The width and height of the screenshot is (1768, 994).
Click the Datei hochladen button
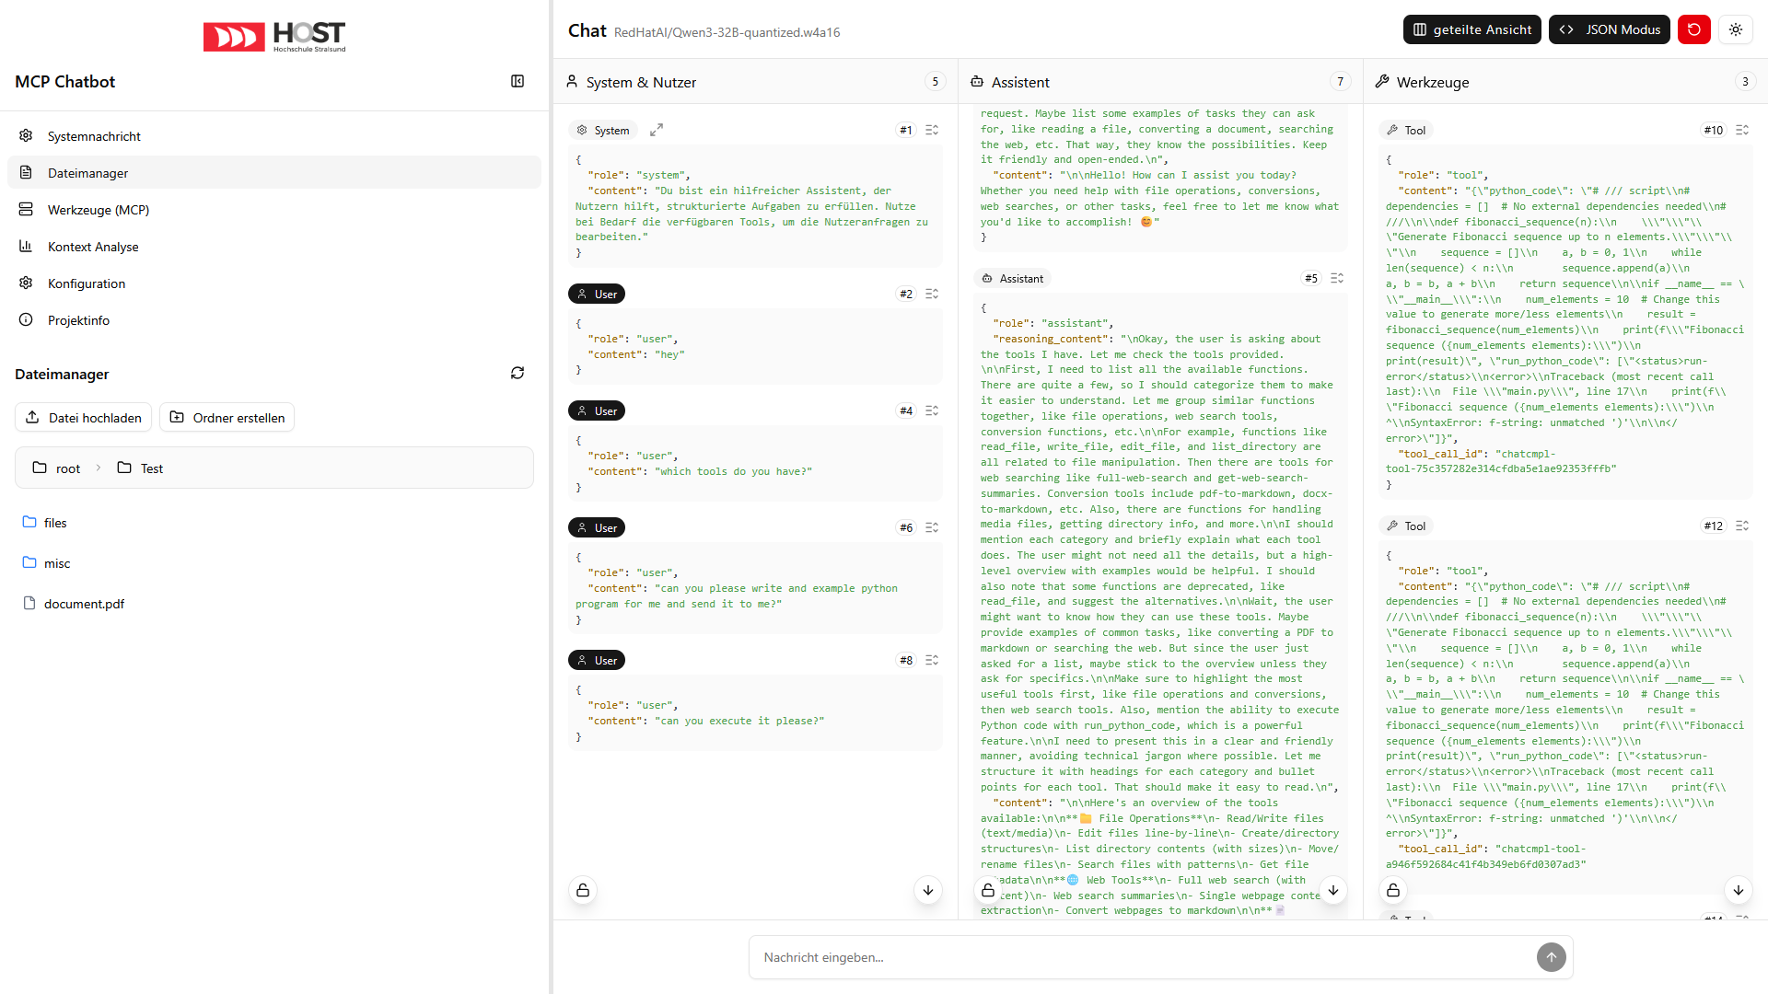tap(82, 417)
